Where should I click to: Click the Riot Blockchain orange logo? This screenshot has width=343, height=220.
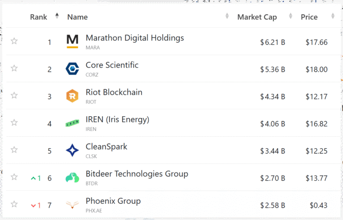(x=72, y=96)
